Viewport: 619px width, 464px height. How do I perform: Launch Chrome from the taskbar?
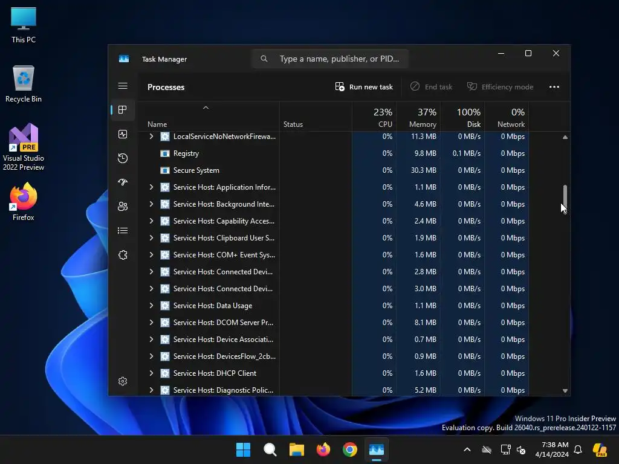(x=350, y=449)
